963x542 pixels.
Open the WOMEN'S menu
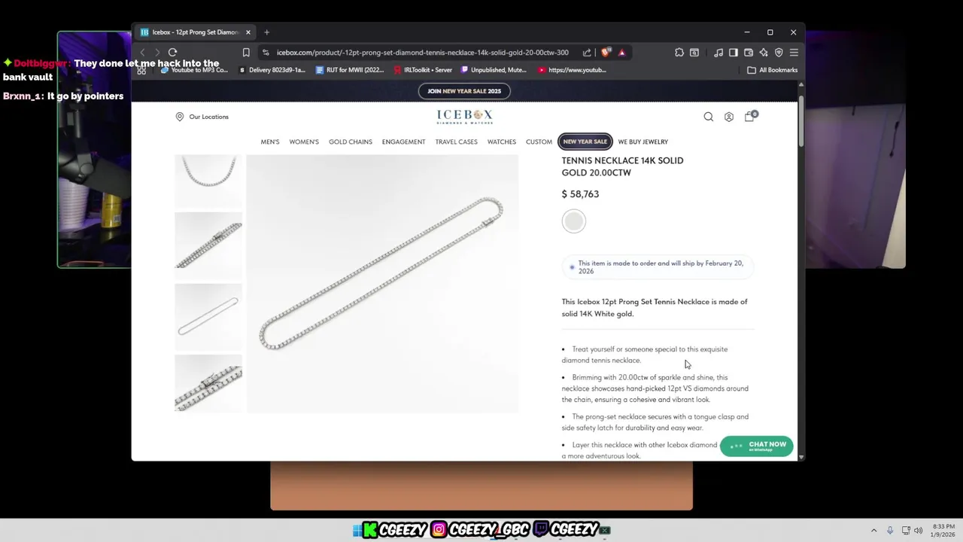(x=304, y=142)
